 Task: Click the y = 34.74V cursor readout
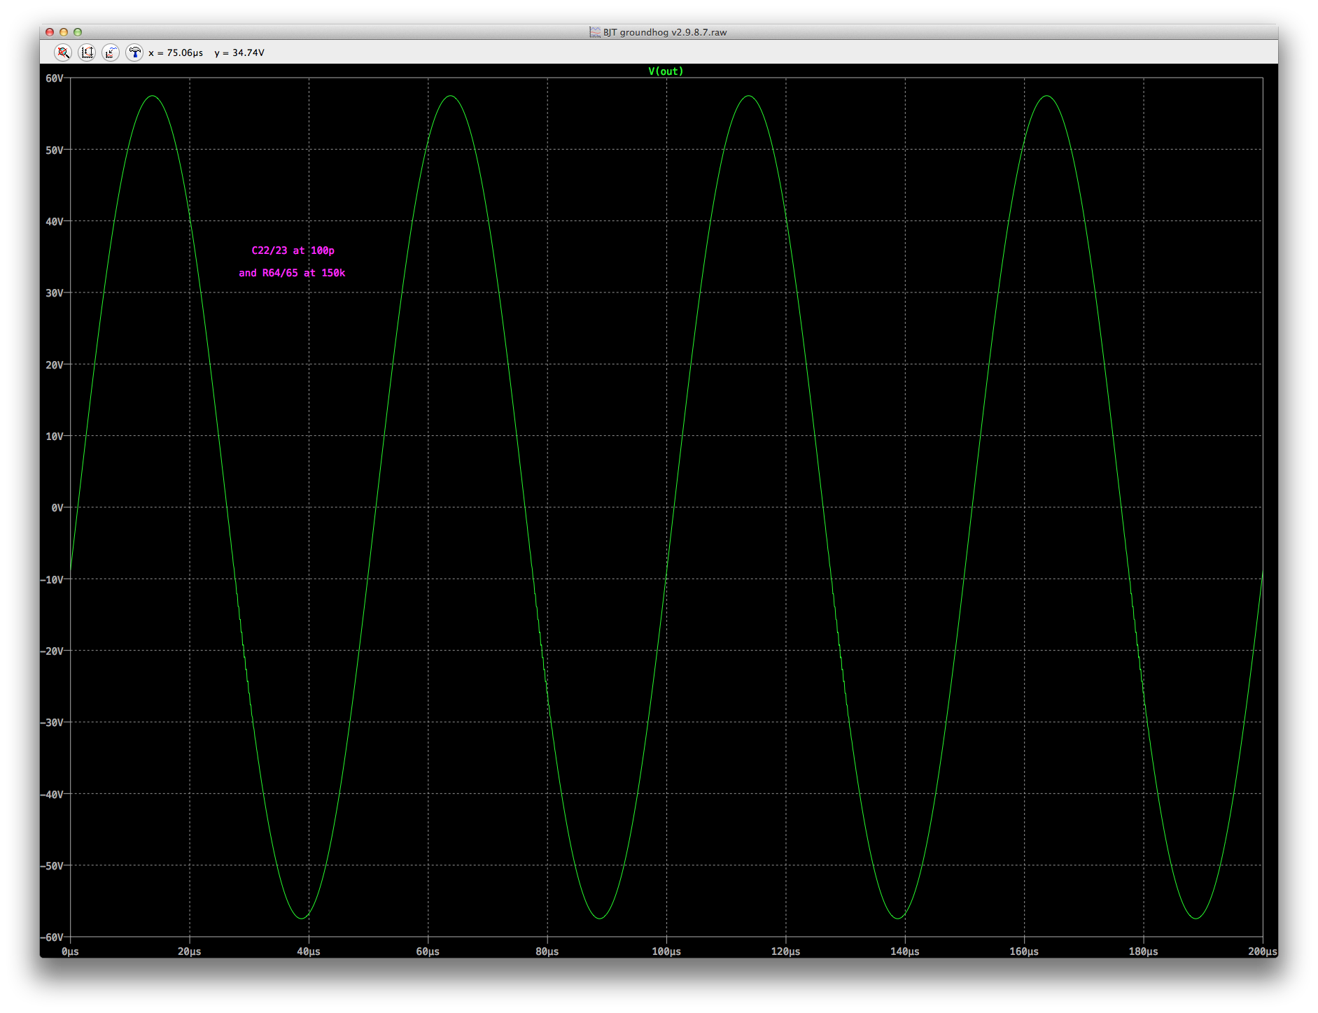(x=239, y=53)
